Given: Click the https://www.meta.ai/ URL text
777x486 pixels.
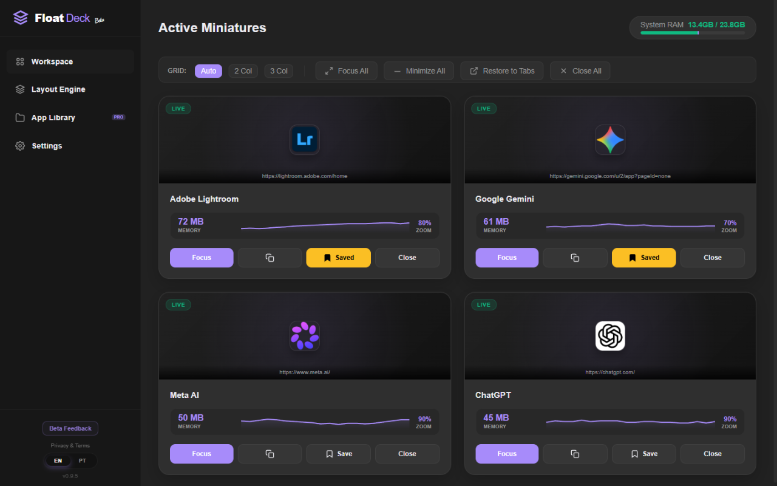Looking at the screenshot, I should [x=305, y=372].
